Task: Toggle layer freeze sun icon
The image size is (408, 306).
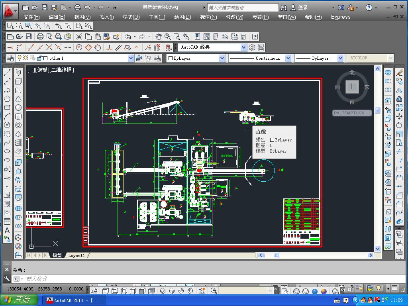Action: pos(26,58)
